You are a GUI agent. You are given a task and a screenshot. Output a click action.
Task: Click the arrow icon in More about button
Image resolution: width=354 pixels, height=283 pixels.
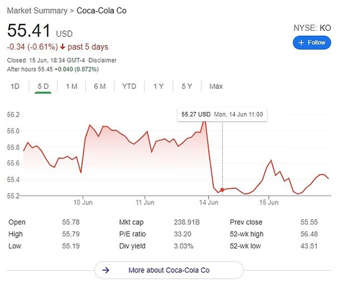click(x=105, y=270)
